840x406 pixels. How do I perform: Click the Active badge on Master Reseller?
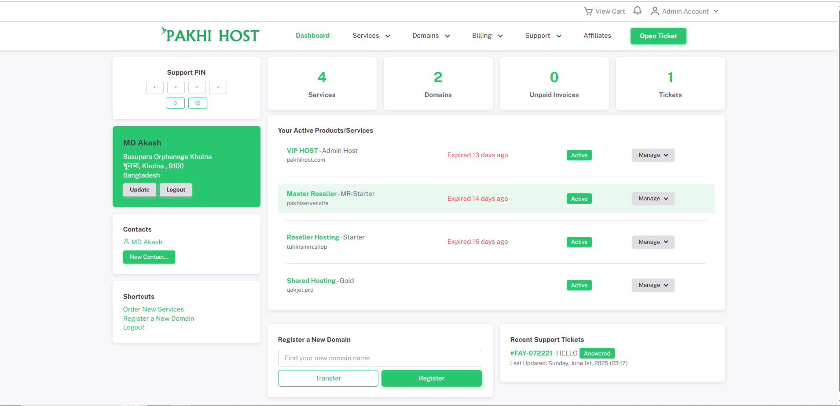(579, 199)
